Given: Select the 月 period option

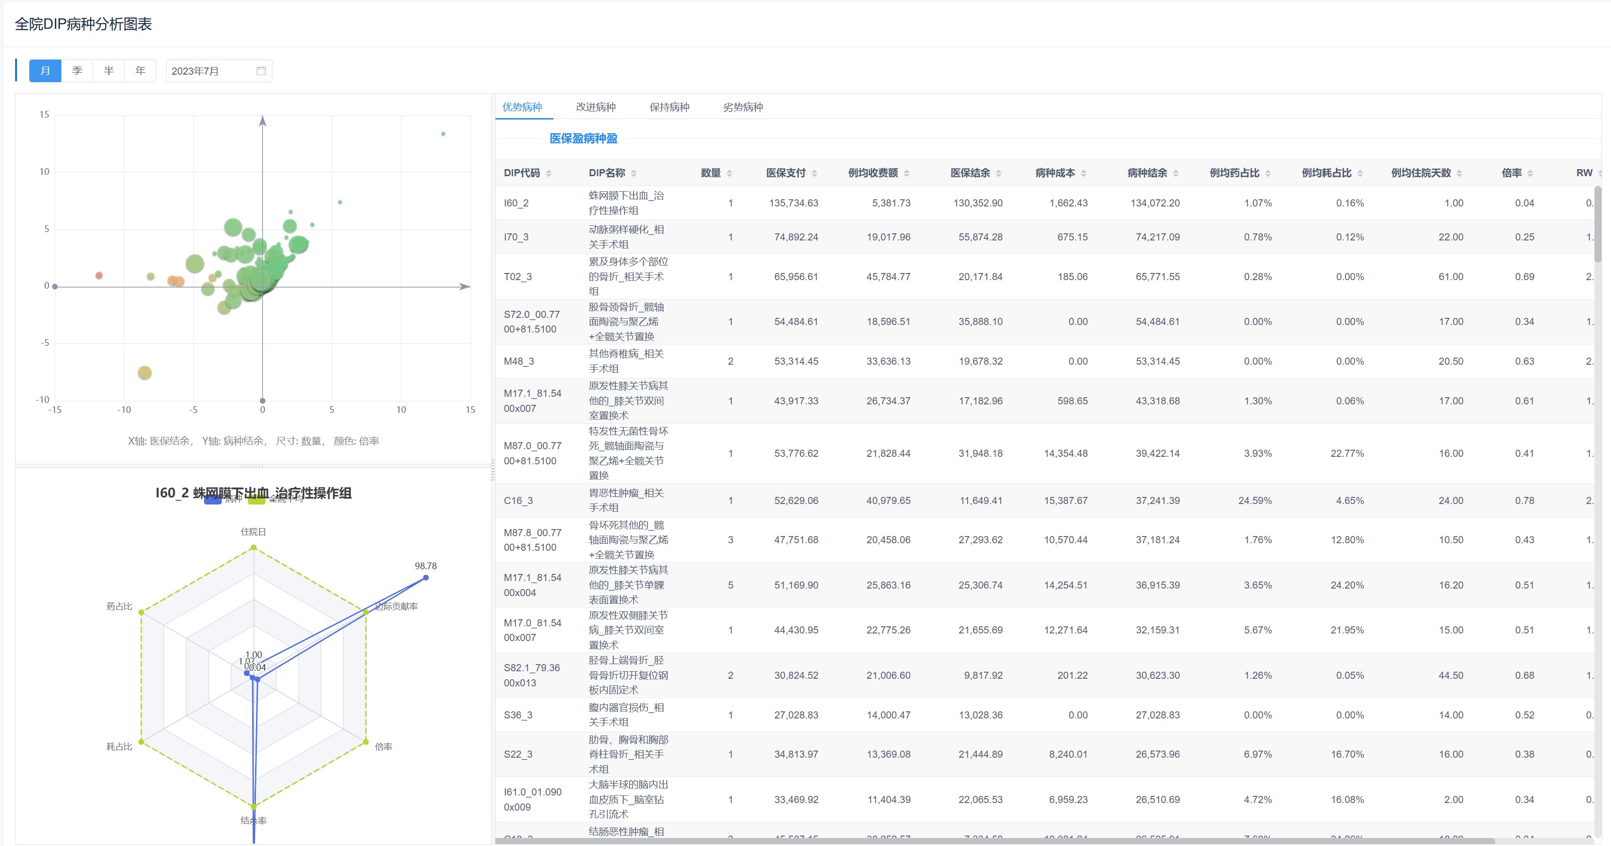Looking at the screenshot, I should [45, 71].
